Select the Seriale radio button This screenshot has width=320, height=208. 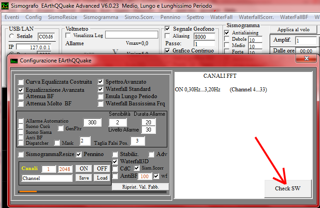pyautogui.click(x=11, y=36)
